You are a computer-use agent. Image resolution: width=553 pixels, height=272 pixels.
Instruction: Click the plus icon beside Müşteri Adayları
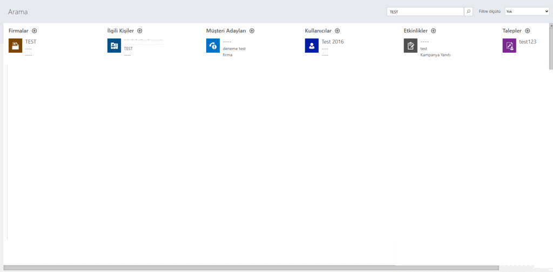click(252, 31)
